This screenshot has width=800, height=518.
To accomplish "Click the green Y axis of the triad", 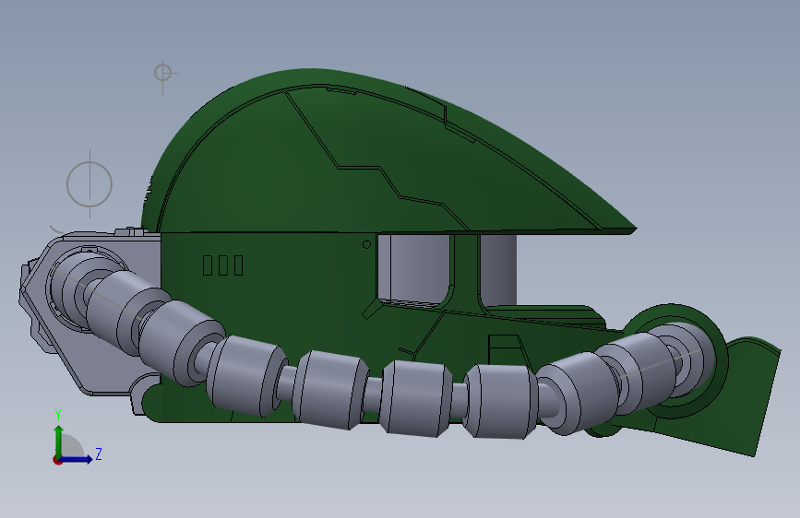I will (59, 441).
